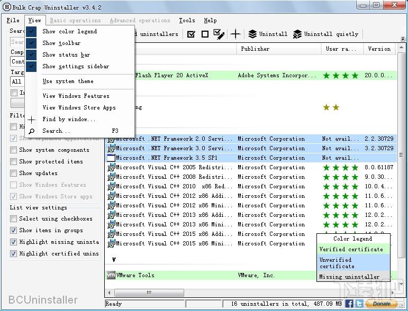
Task: Click icon of Visual C++ 2008 row
Action: click(111, 177)
